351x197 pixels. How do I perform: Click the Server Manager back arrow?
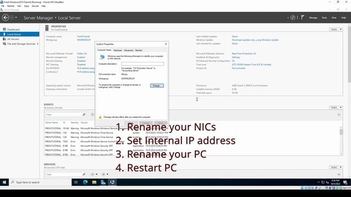click(5, 18)
